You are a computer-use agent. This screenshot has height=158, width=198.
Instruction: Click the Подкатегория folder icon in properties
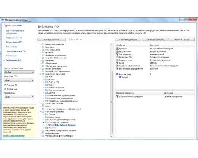pyautogui.click(x=118, y=60)
